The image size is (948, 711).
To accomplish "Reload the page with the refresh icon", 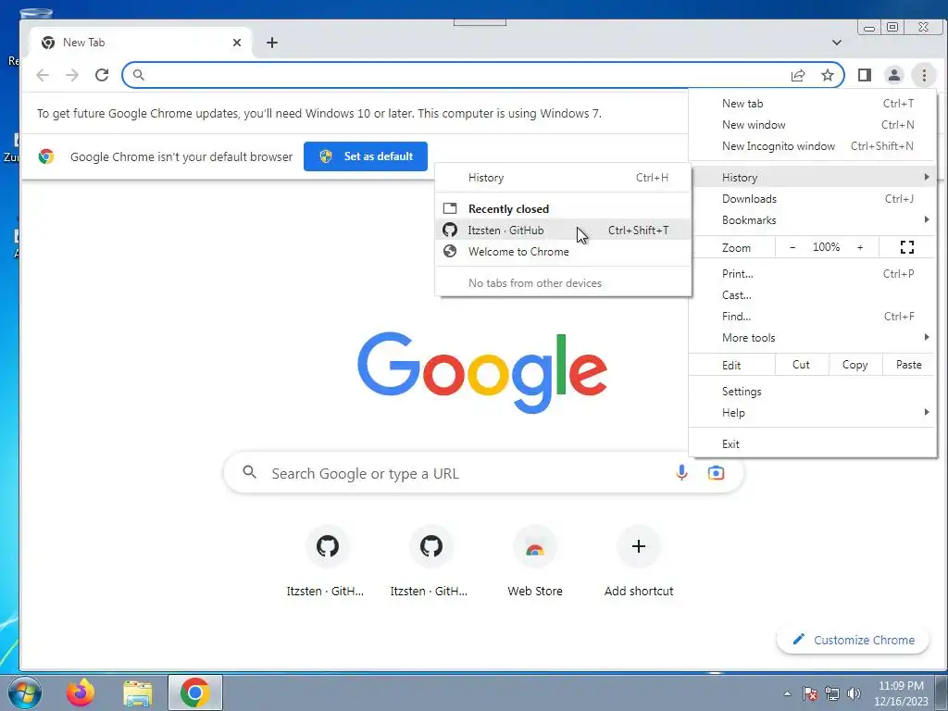I will click(102, 75).
